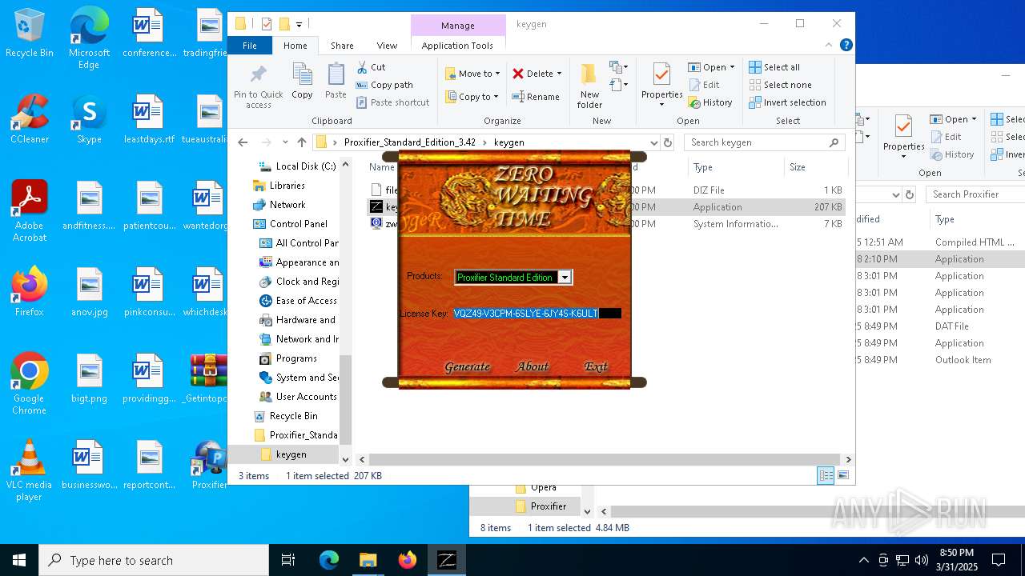Click Firefox on the taskbar
Screen dimensions: 1025x576
[x=408, y=560]
